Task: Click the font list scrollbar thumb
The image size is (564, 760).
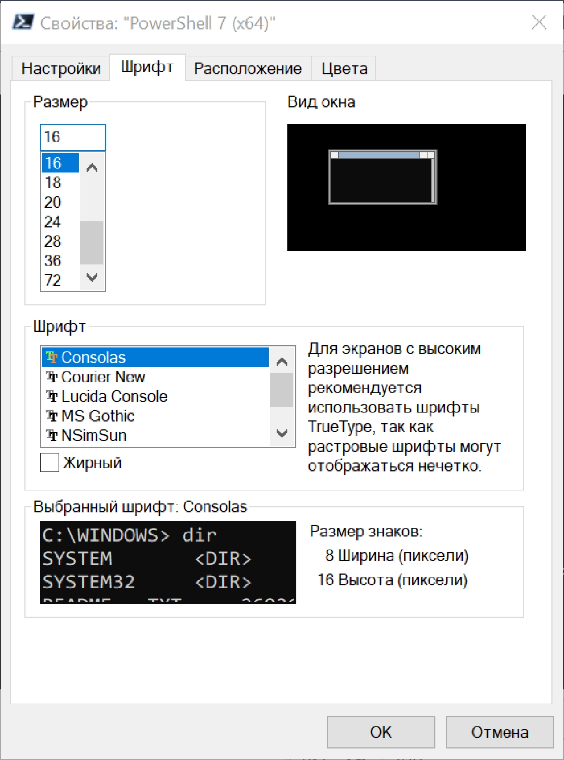Action: [282, 390]
